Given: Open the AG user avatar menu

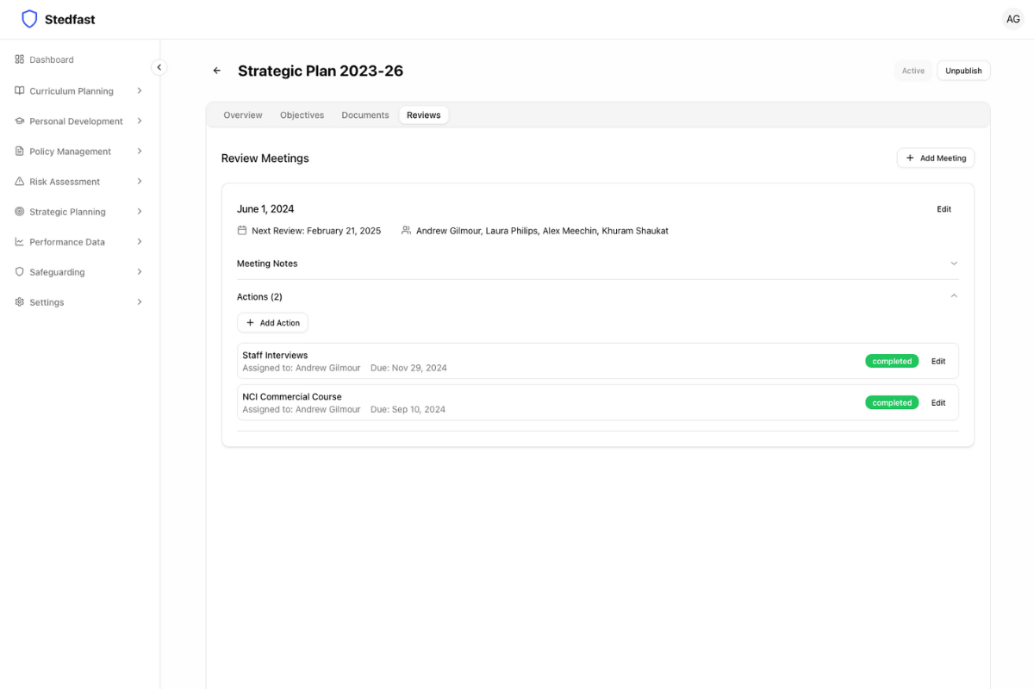Looking at the screenshot, I should [x=1012, y=19].
